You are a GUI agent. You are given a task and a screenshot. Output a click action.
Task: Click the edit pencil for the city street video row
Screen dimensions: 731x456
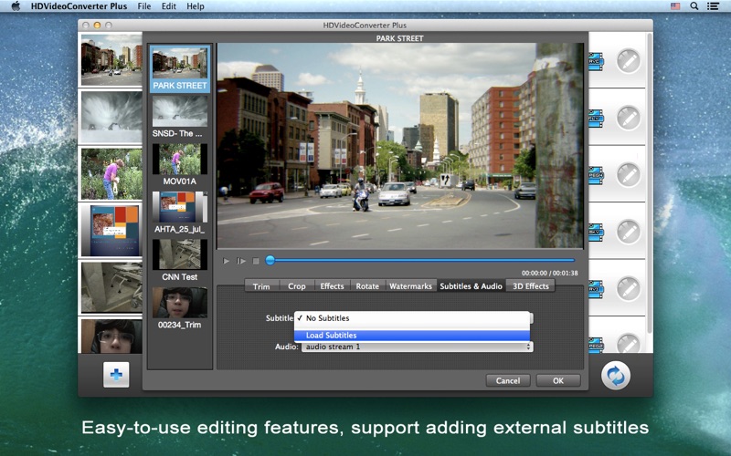coord(629,61)
